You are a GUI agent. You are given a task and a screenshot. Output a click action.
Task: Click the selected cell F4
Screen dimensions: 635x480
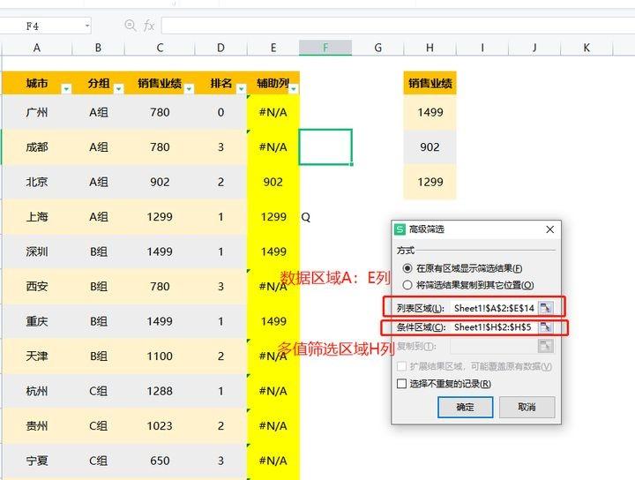325,147
